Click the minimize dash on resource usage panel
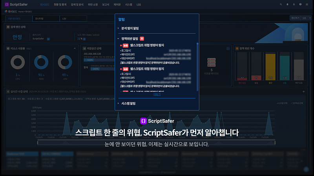 point(75,48)
